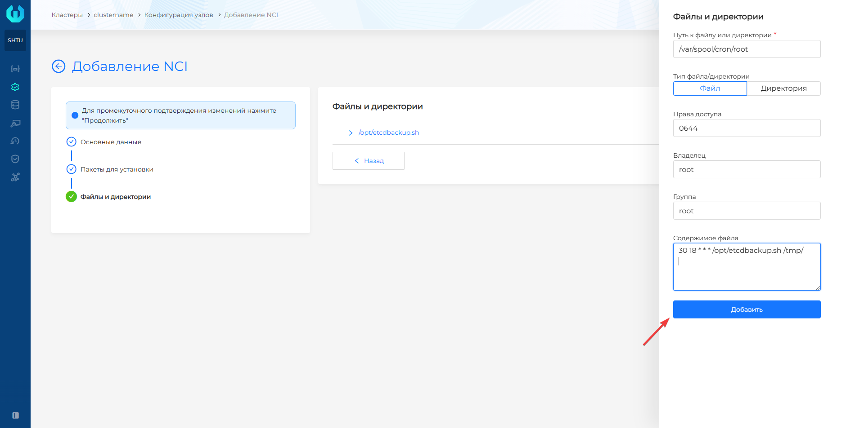Open the network topology sidebar icon
The image size is (864, 428).
tap(15, 177)
